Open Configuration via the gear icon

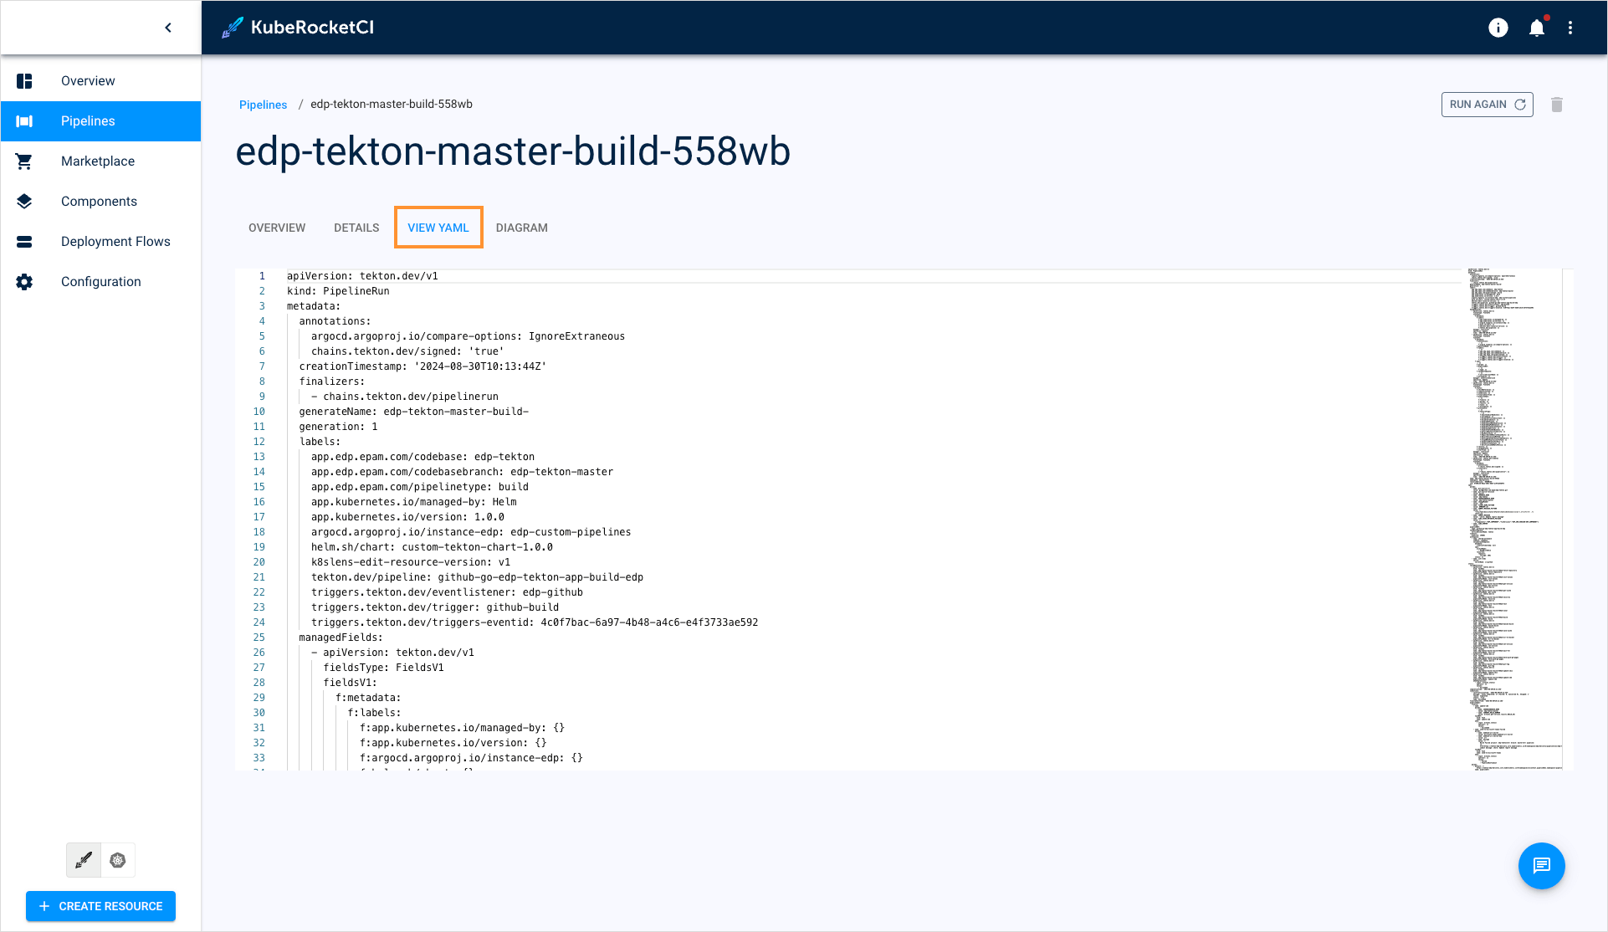pyautogui.click(x=24, y=281)
